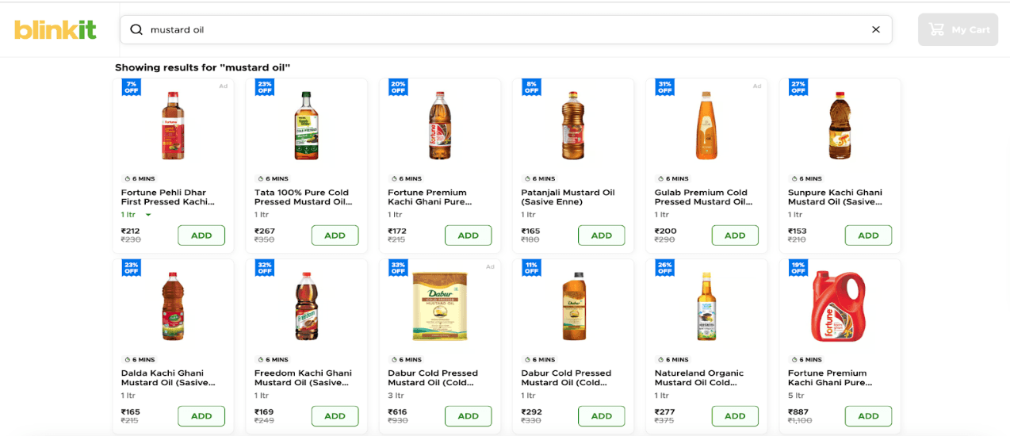
Task: Click the search magnifier icon
Action: point(136,29)
